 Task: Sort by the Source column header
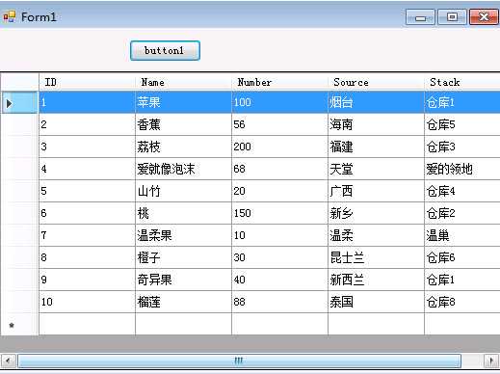click(376, 82)
